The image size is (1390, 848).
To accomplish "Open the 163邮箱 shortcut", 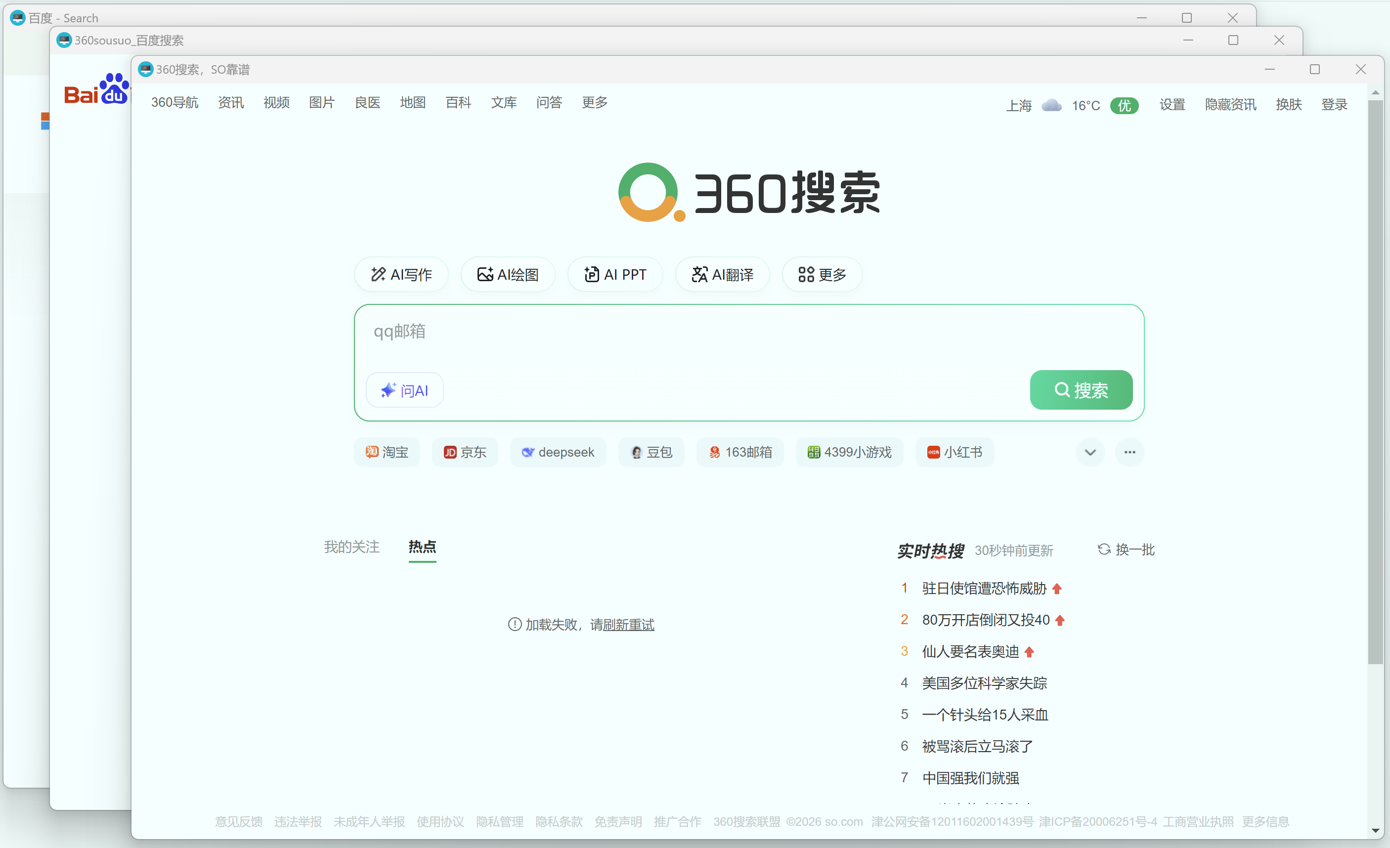I will [739, 452].
